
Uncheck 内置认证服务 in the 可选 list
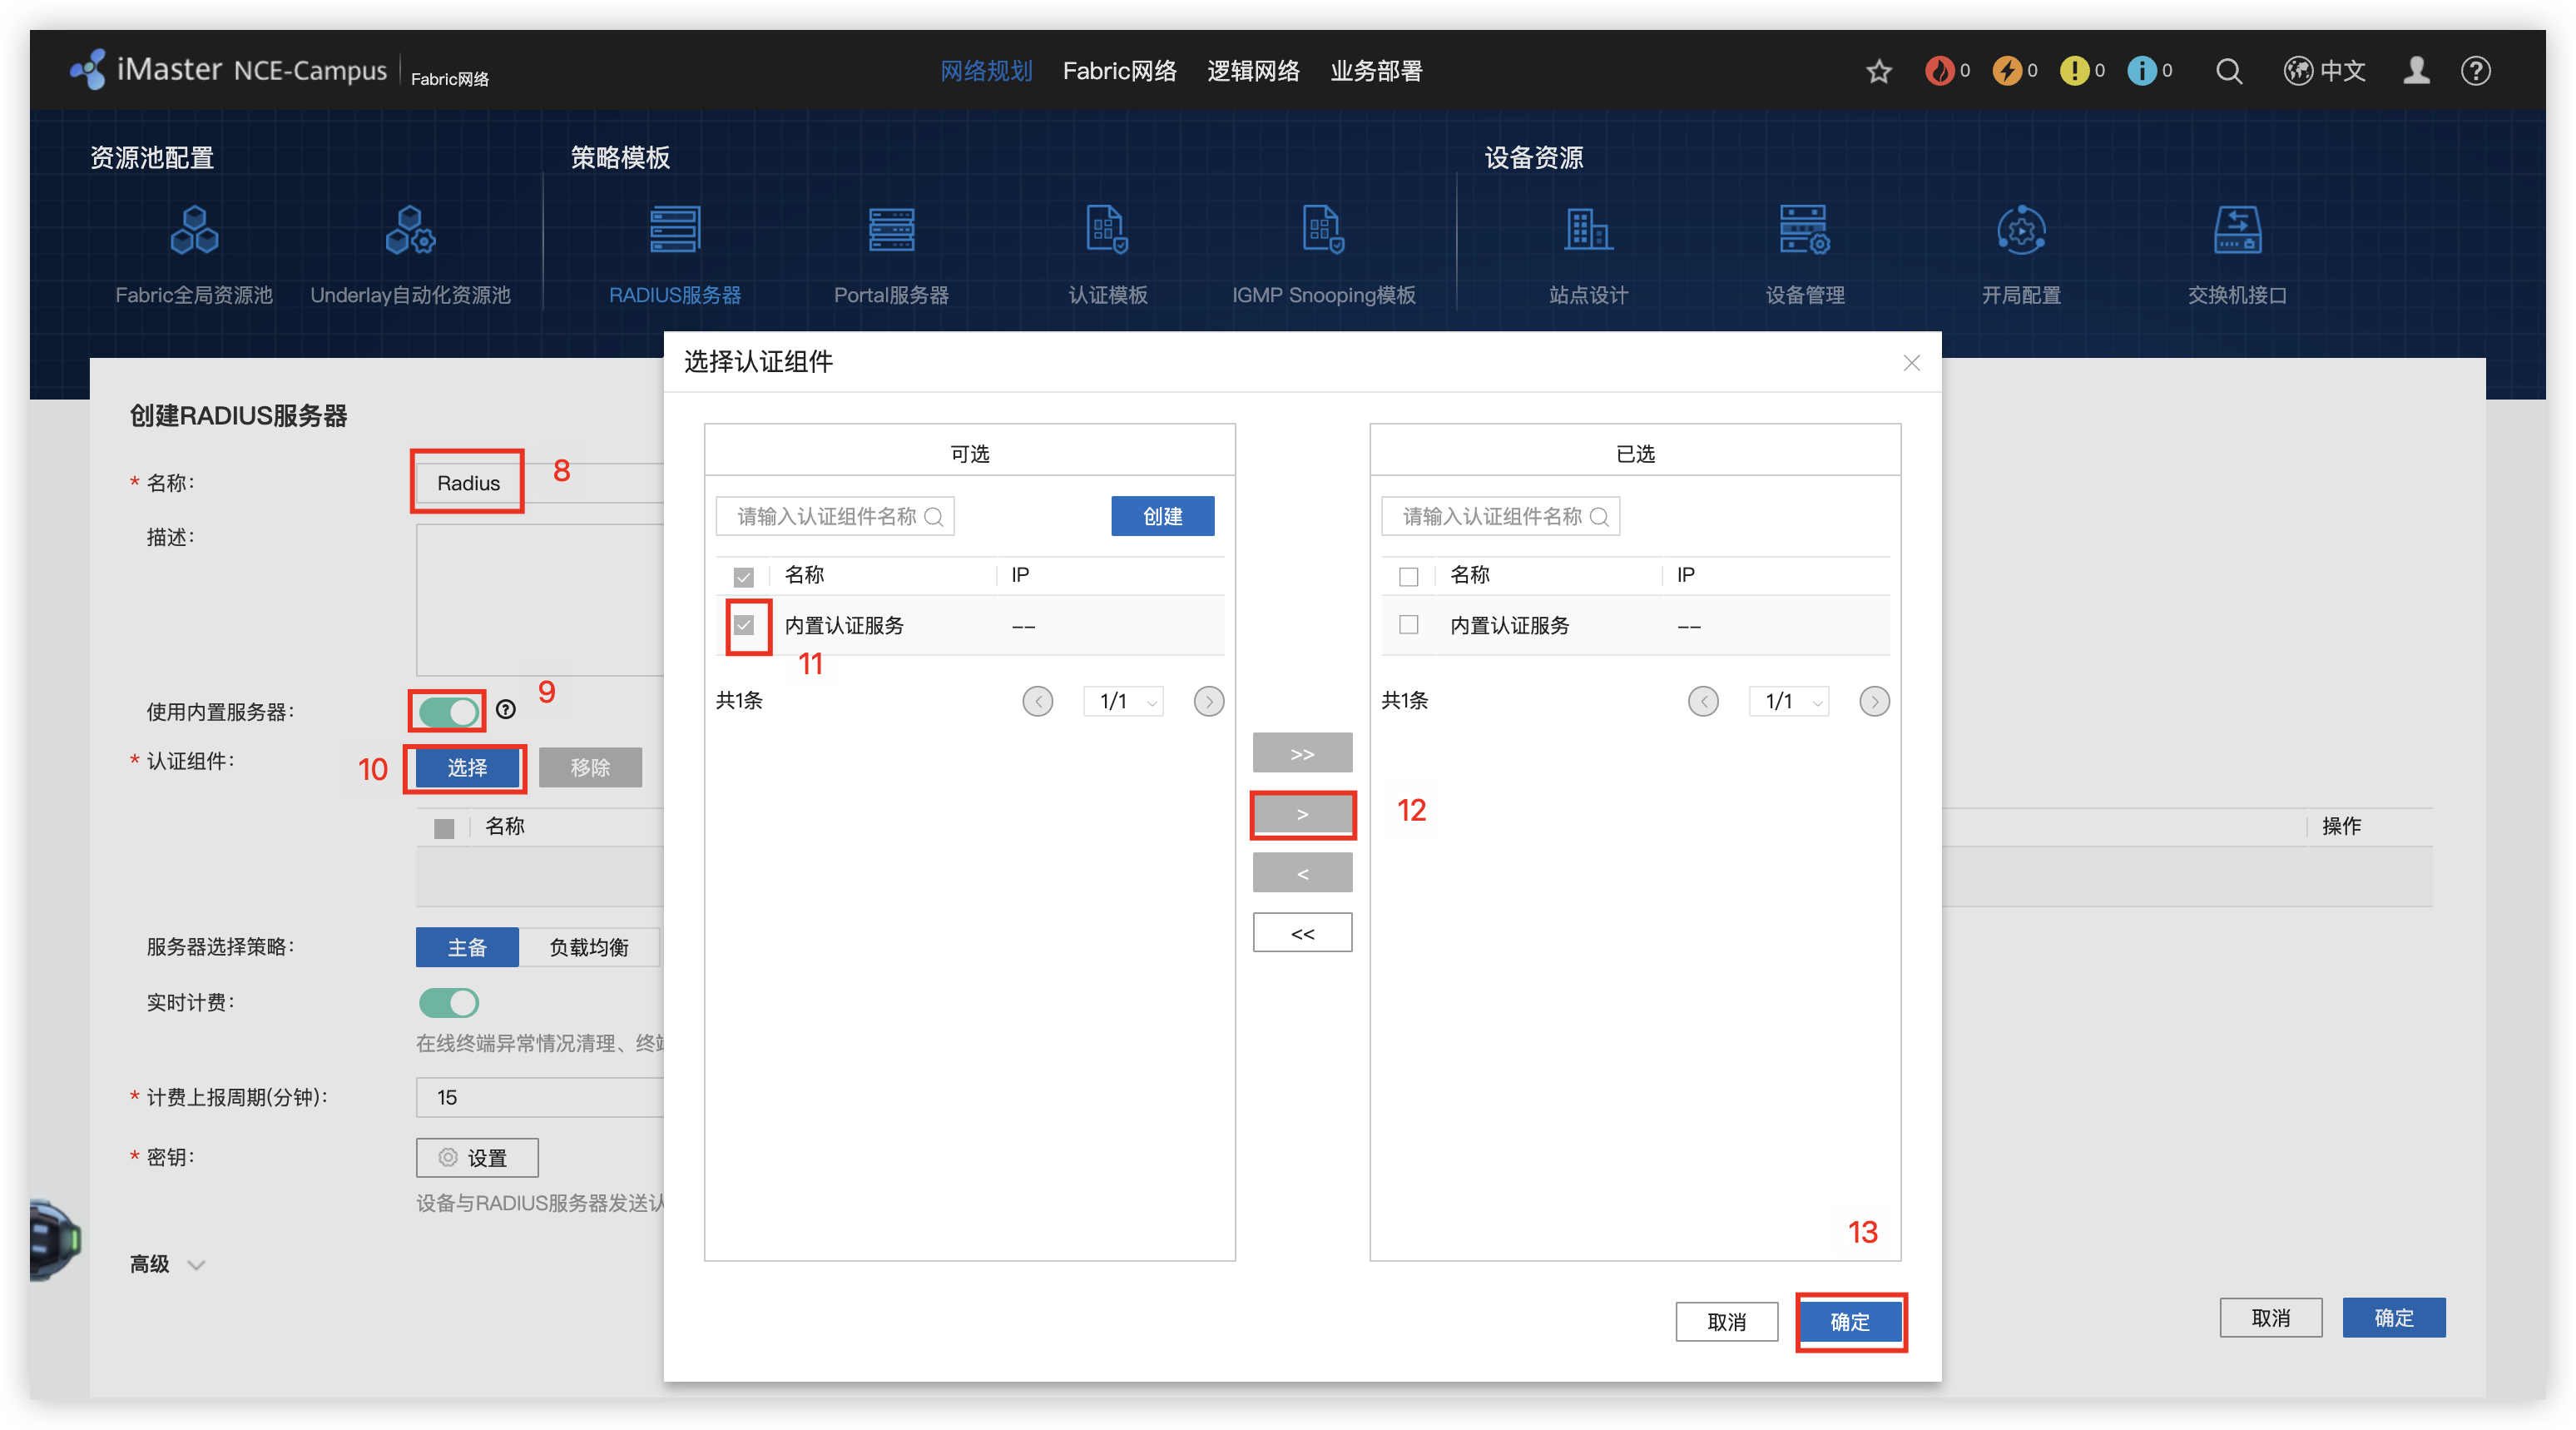[x=743, y=625]
